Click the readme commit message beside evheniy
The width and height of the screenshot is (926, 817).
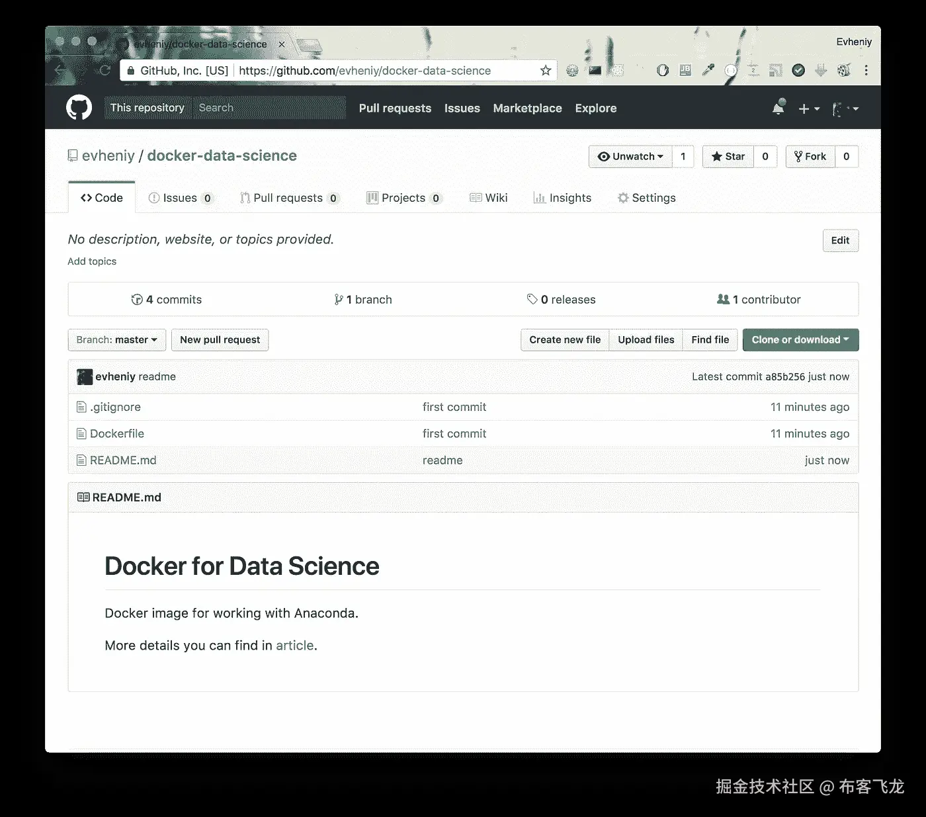[157, 377]
